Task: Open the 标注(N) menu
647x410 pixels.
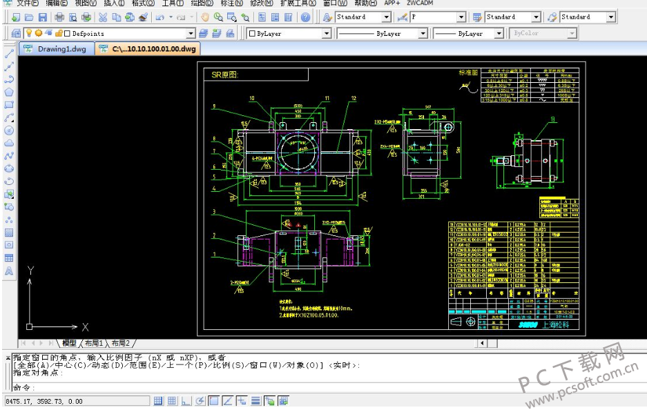Action: tap(231, 3)
